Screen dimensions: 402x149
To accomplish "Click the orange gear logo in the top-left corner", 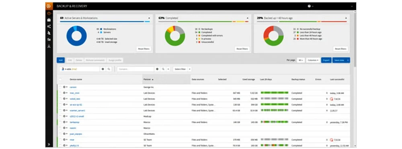I will tap(49, 6).
